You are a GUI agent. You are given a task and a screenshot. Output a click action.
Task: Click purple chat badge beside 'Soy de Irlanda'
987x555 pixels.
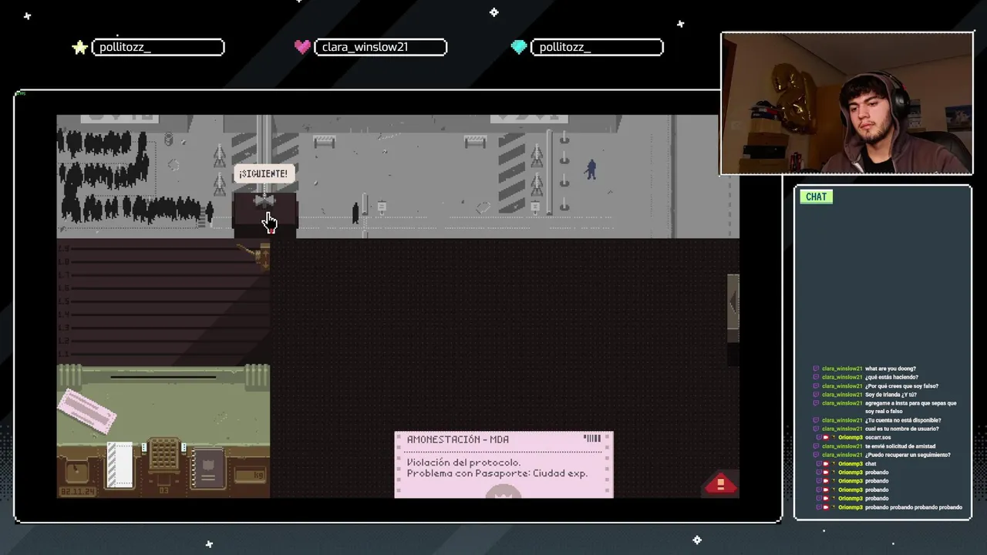point(817,395)
